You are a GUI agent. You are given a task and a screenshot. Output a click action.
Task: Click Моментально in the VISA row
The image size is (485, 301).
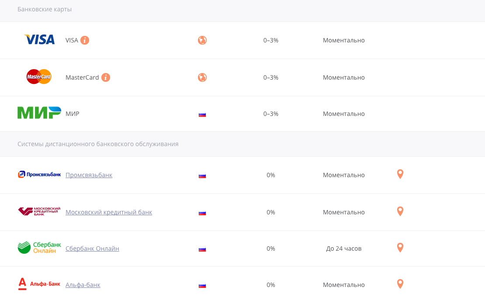pyautogui.click(x=343, y=40)
